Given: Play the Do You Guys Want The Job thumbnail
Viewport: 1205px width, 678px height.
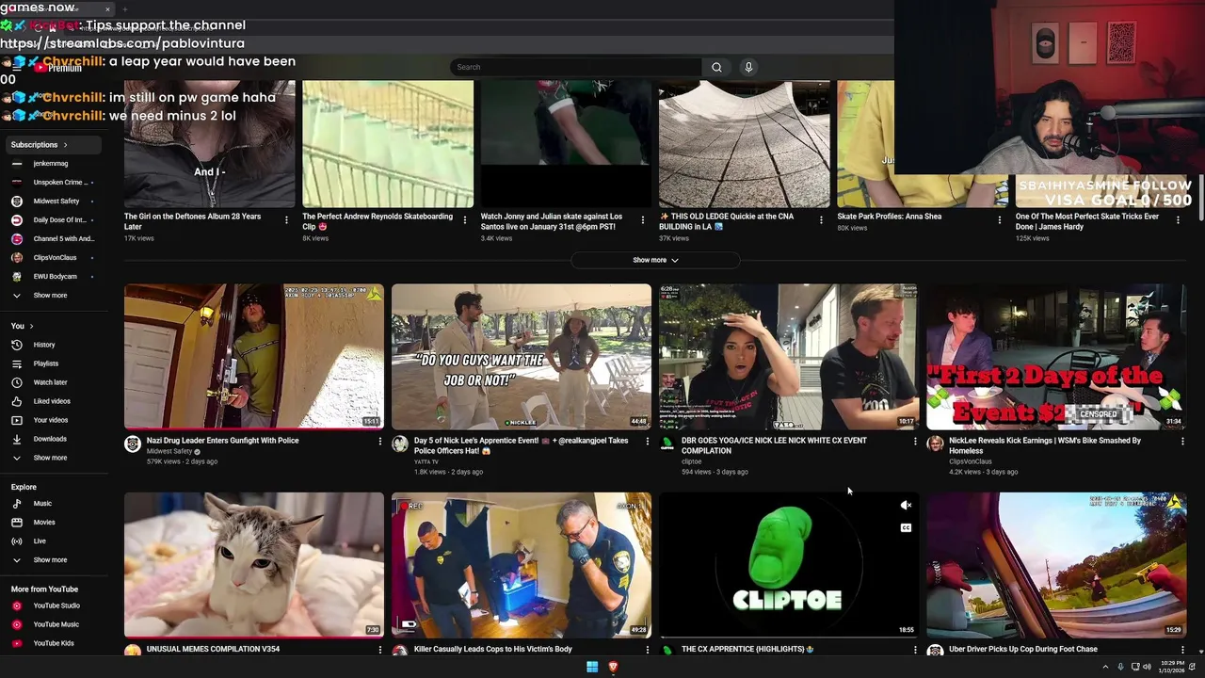Looking at the screenshot, I should coord(522,356).
